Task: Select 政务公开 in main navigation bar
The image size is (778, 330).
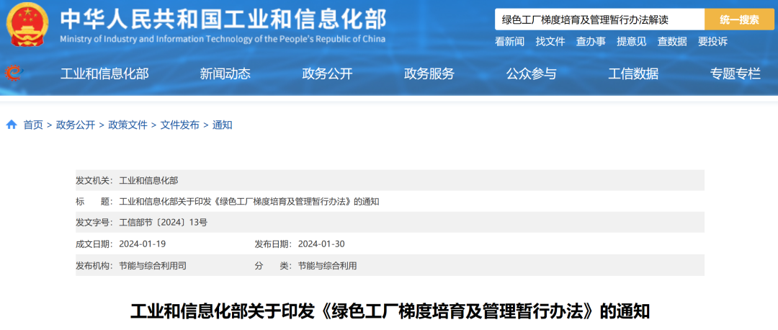Action: [327, 73]
